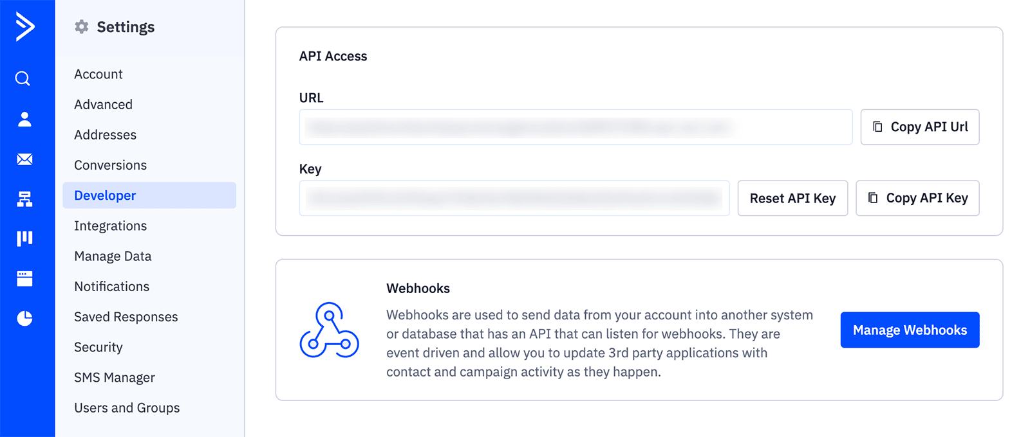
Task: Click the copy icon inside Copy API Url
Action: click(877, 127)
